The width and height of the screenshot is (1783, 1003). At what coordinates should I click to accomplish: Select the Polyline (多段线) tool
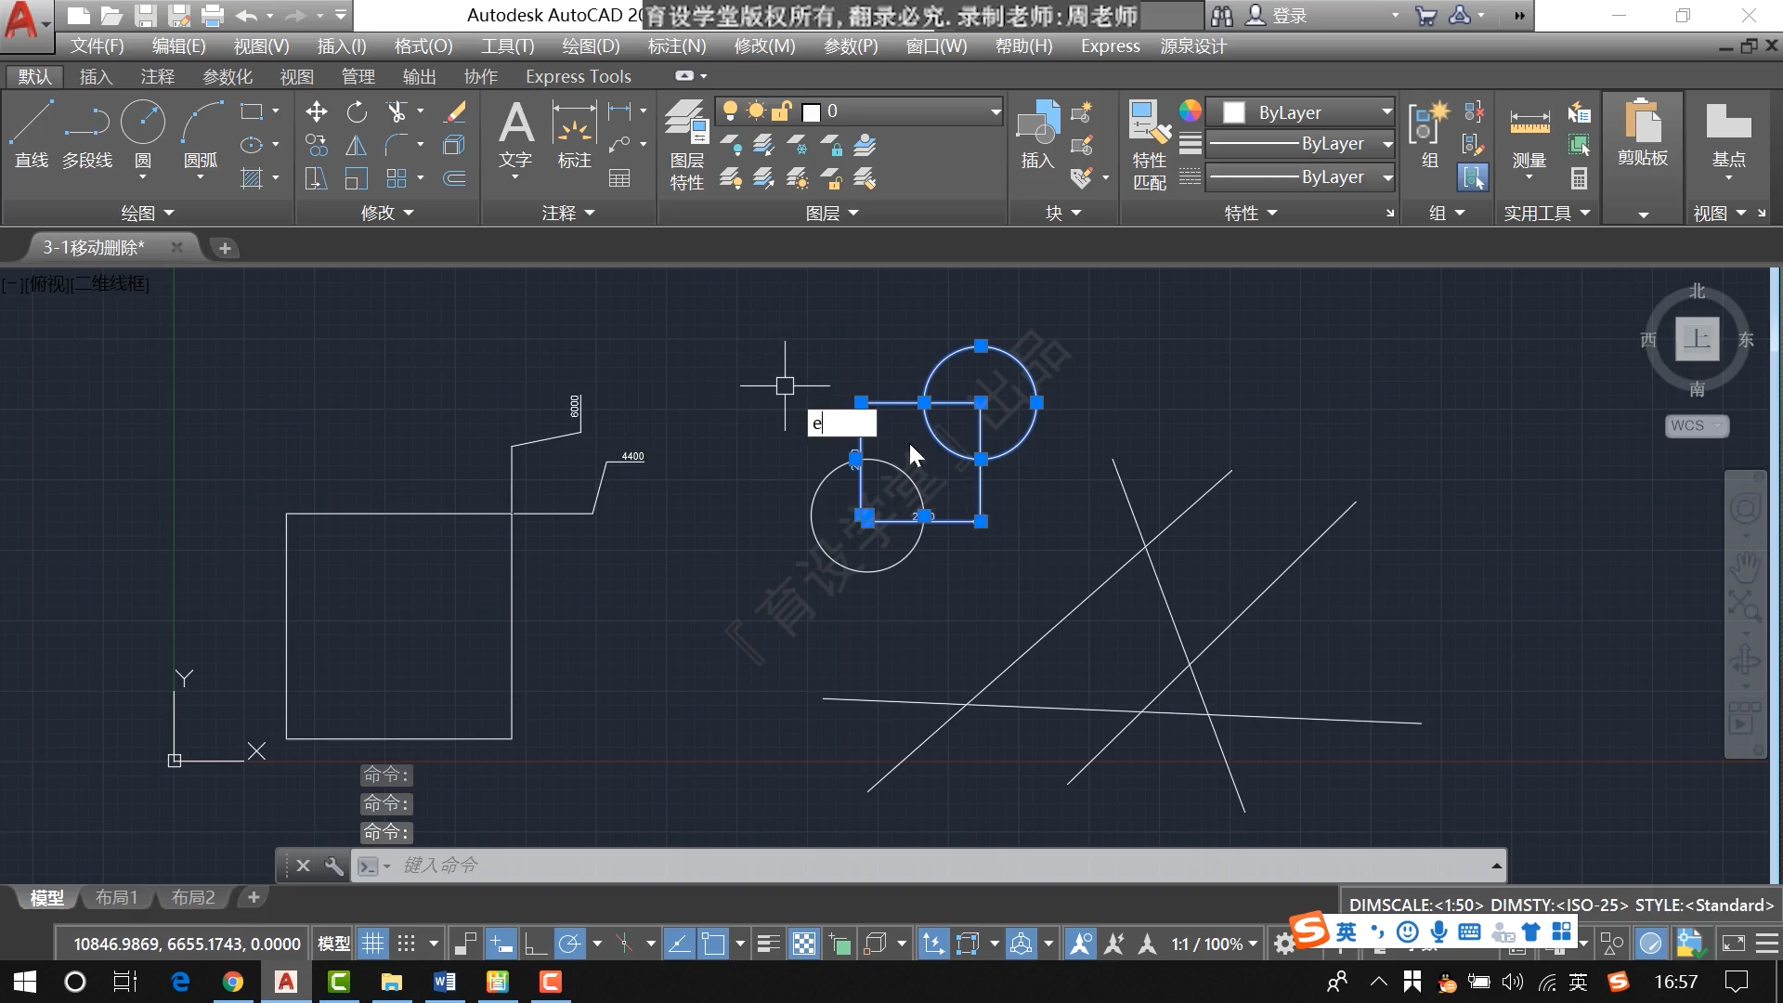coord(87,135)
